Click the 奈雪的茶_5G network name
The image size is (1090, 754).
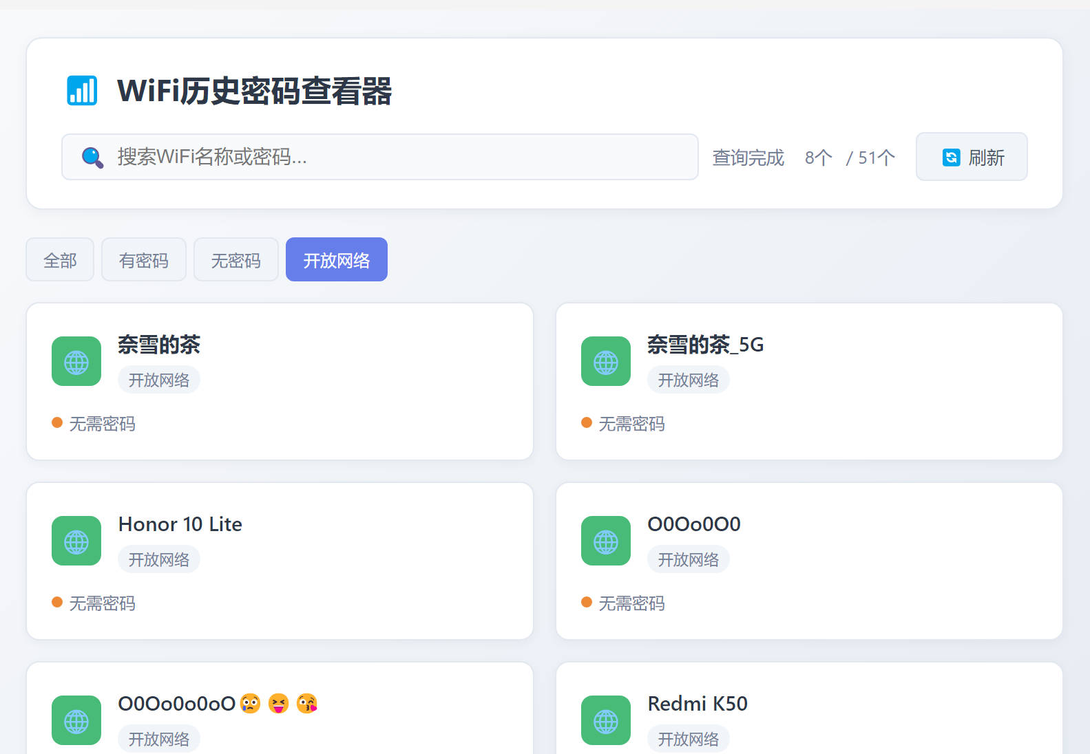[x=706, y=345]
